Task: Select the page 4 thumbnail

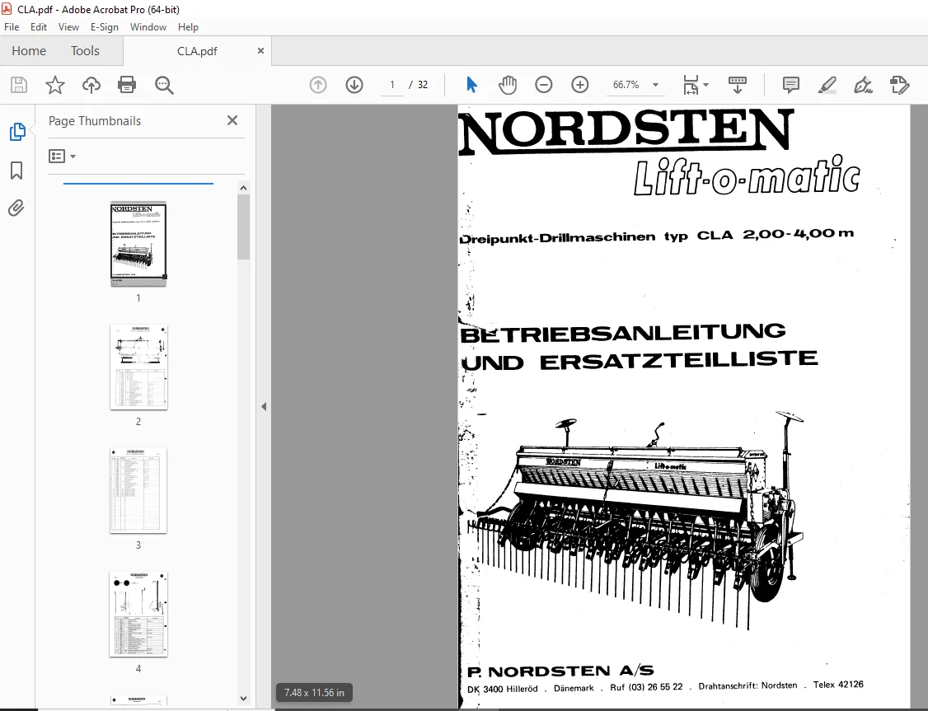Action: pyautogui.click(x=138, y=615)
